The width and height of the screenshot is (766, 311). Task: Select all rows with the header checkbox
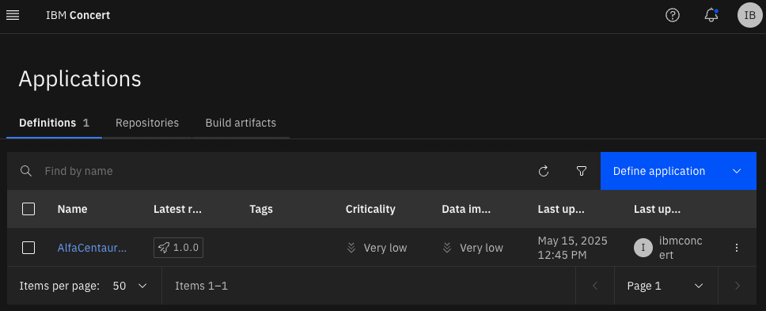28,209
